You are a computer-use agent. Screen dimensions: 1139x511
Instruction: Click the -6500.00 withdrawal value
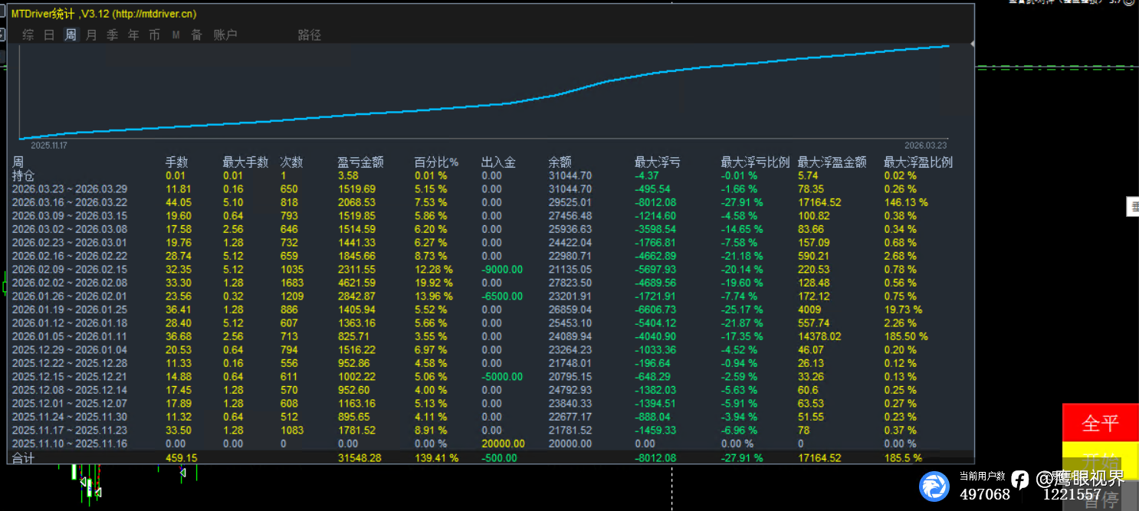[x=502, y=296]
